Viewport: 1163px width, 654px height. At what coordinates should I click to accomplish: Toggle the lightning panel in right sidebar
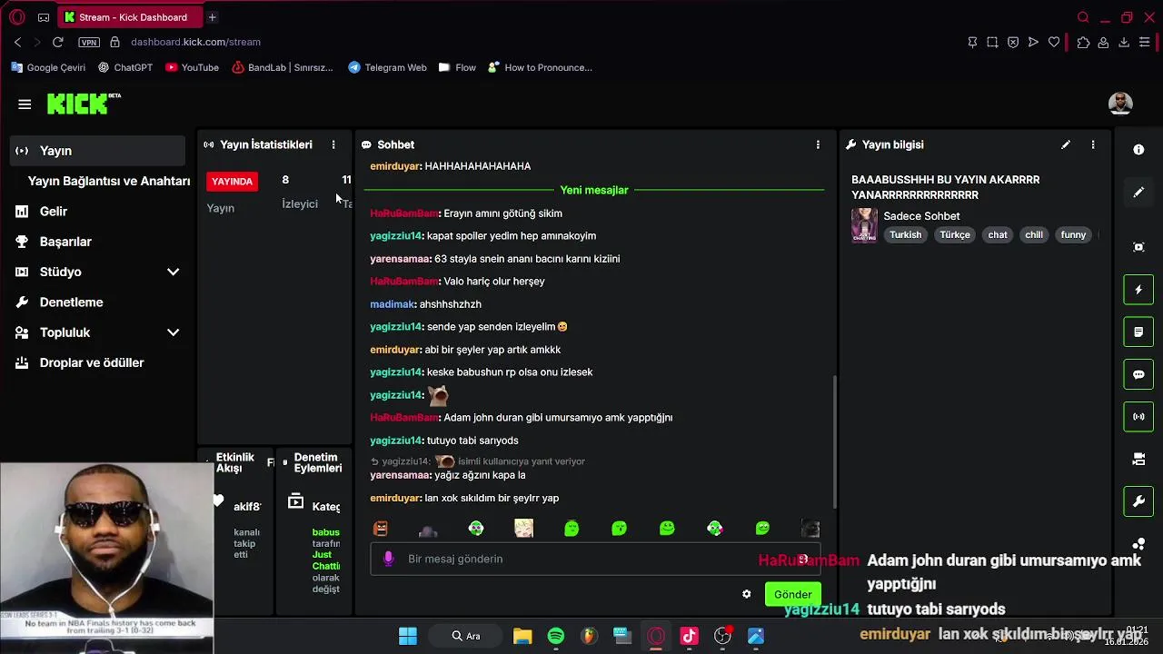tap(1138, 290)
